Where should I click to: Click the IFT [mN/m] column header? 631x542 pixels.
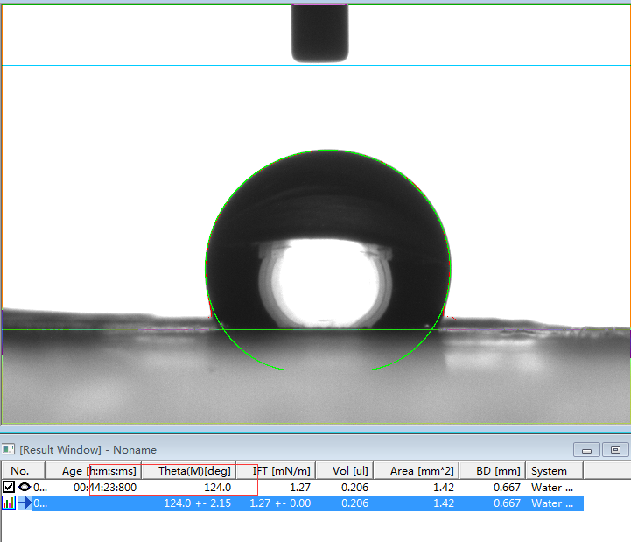[282, 471]
